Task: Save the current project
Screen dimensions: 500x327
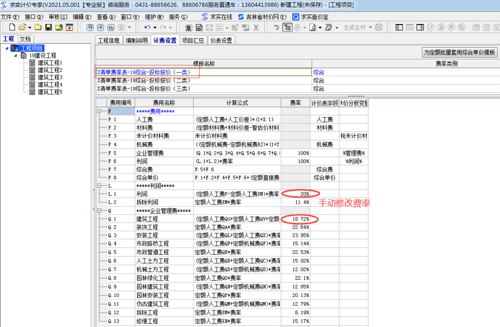Action: coord(49,27)
